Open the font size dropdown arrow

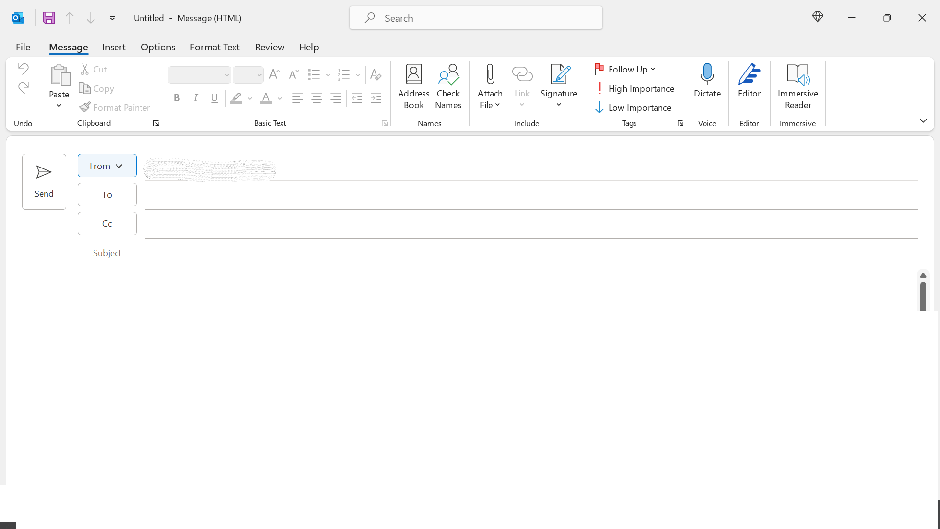point(259,75)
